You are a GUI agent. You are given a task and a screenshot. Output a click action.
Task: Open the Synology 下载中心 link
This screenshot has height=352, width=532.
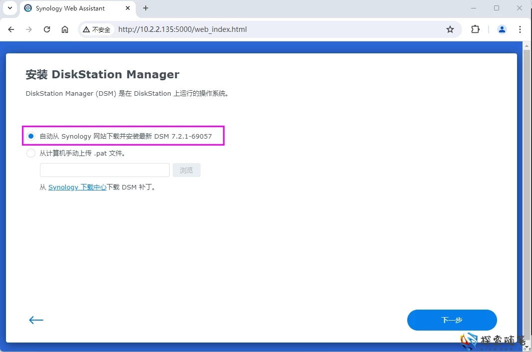point(77,187)
